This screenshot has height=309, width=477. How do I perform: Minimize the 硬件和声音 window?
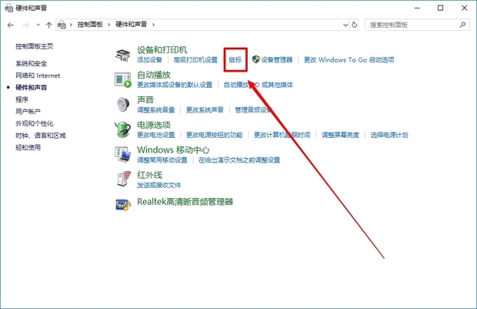417,8
